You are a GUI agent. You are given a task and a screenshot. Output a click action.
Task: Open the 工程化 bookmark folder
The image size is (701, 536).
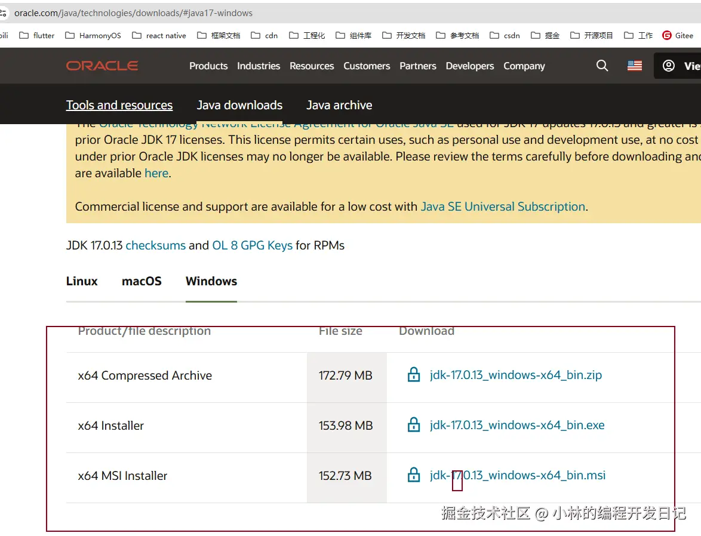point(307,35)
